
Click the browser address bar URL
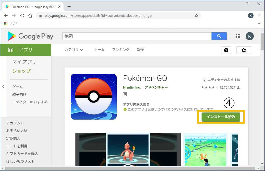98,16
